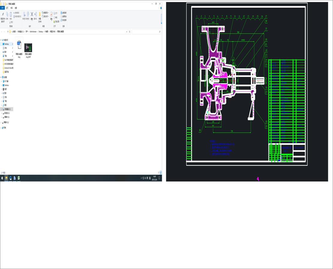Switch to the large icons view in status bar
Image resolution: width=333 pixels, height=269 pixels.
161,173
